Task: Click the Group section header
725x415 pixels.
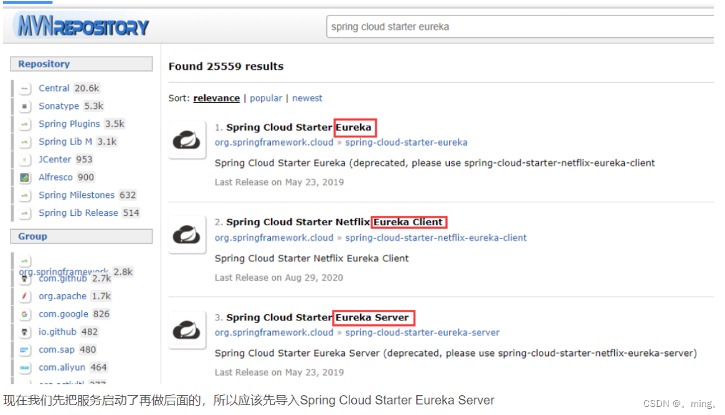Action: point(82,236)
